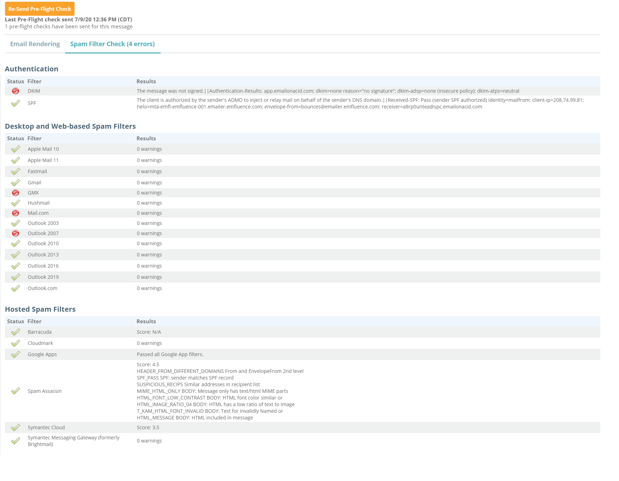Viewport: 619px width, 481px height.
Task: Click the Outlook.com filter label
Action: coord(42,288)
